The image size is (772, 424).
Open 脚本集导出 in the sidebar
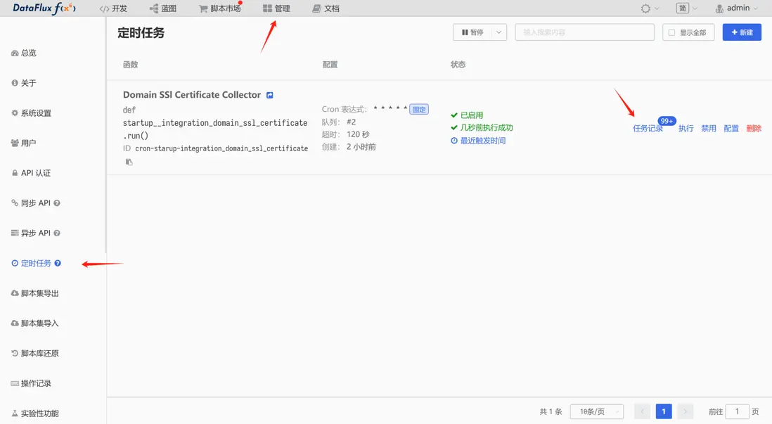[x=35, y=293]
